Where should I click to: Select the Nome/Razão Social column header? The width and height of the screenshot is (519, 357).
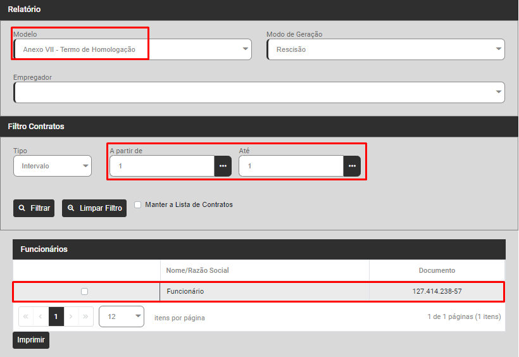(x=265, y=270)
